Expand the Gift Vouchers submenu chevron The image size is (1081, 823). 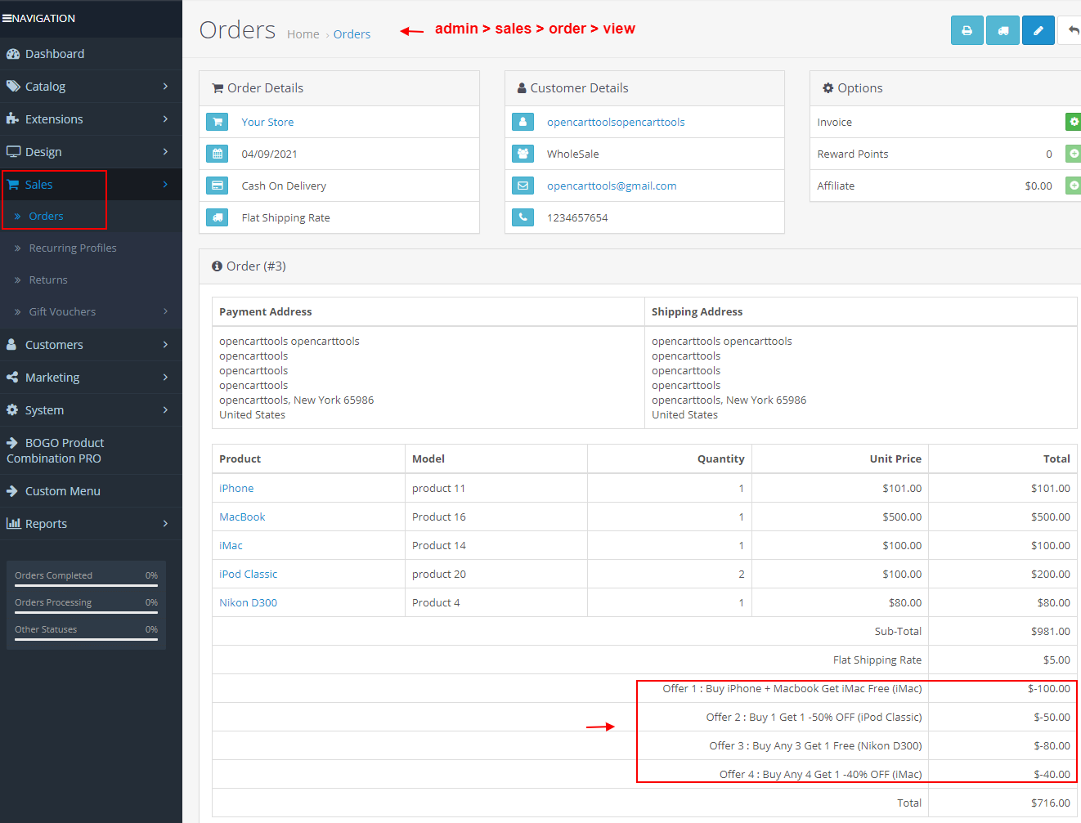[x=165, y=311]
